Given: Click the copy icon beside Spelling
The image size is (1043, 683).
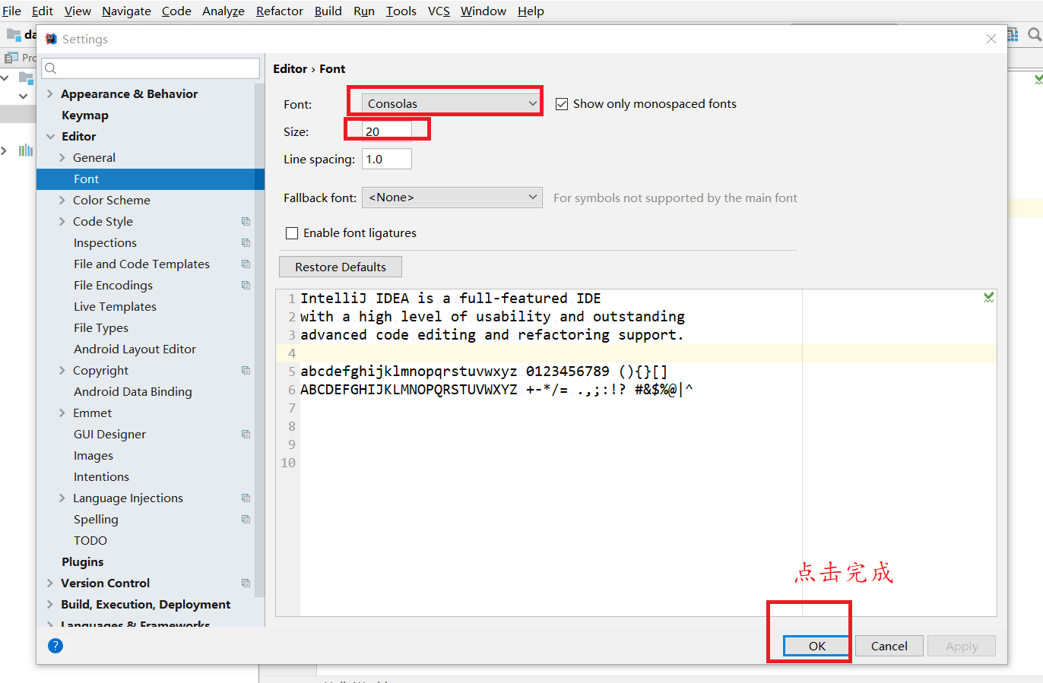Looking at the screenshot, I should 246,520.
